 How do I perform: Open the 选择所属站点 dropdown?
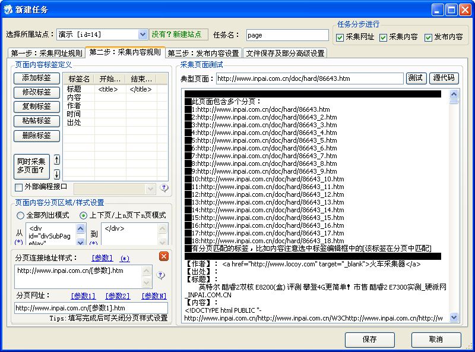click(142, 35)
